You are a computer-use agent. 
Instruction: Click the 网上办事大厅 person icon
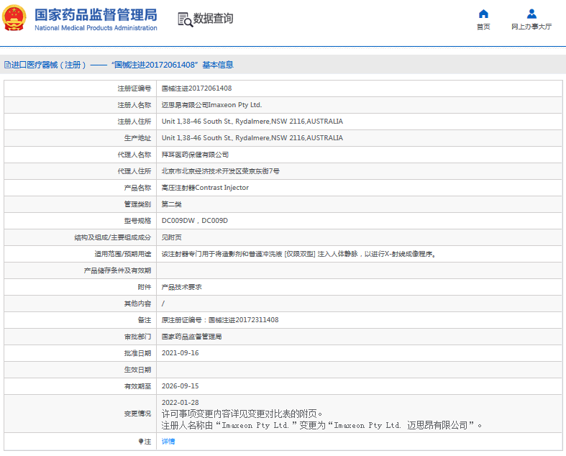pos(531,14)
